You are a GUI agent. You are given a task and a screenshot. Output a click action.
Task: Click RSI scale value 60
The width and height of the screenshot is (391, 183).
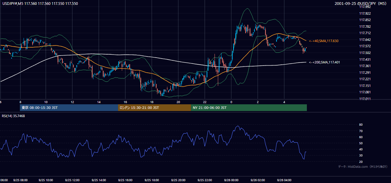point(361,137)
